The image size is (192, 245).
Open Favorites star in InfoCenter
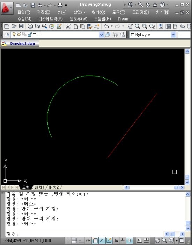[x=155, y=5]
